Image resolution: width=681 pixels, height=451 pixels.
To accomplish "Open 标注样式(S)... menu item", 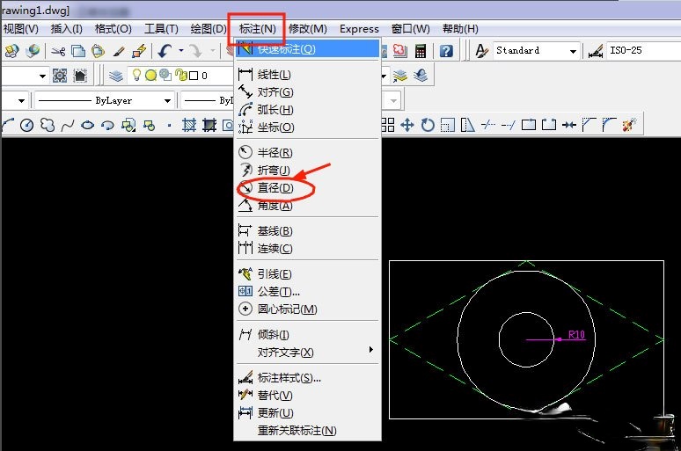I will pos(307,378).
